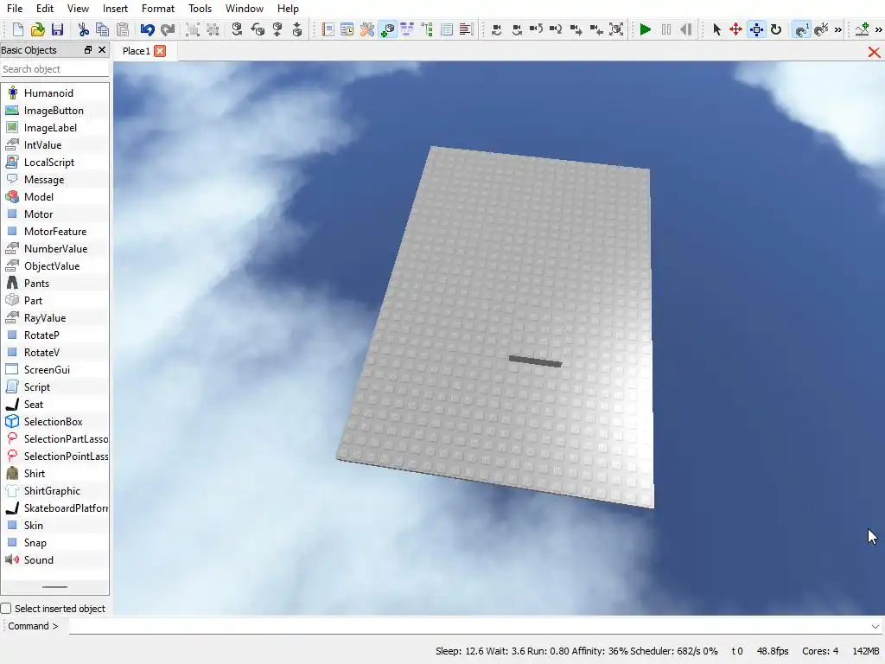This screenshot has width=885, height=664.
Task: Open the Explorer tree view icon
Action: pos(427,29)
